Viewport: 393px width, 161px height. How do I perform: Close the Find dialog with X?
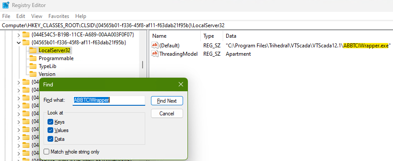(x=181, y=85)
